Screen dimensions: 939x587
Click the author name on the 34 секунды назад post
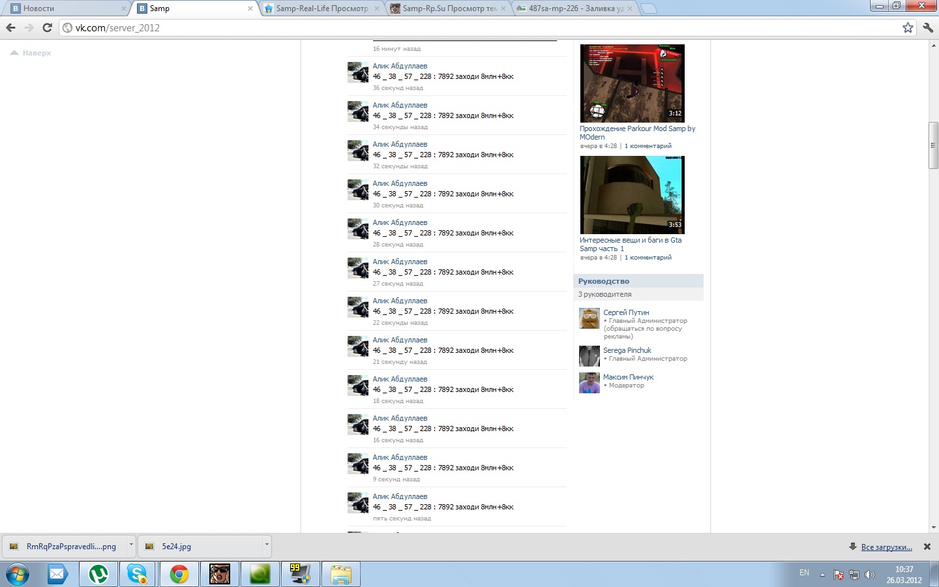(x=400, y=105)
